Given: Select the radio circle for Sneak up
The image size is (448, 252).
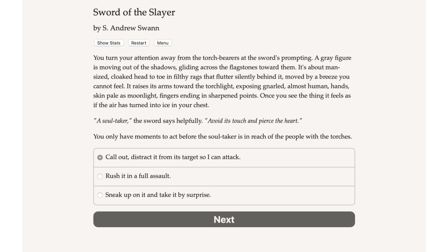Looking at the screenshot, I should (x=100, y=195).
